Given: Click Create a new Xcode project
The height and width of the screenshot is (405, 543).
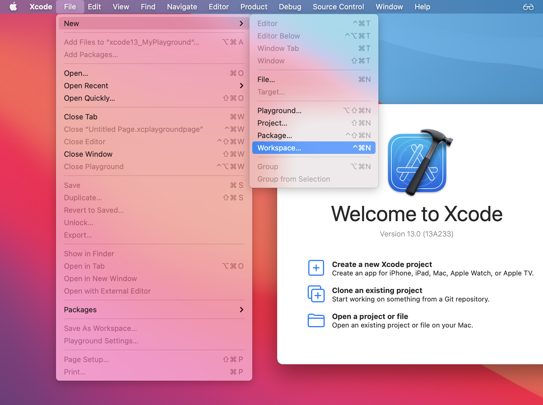Looking at the screenshot, I should (382, 264).
